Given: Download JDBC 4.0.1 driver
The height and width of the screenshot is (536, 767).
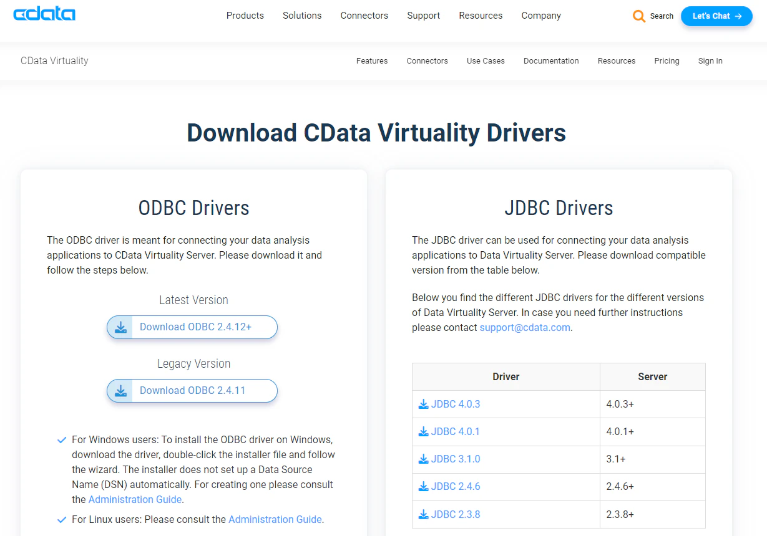Looking at the screenshot, I should pyautogui.click(x=456, y=431).
